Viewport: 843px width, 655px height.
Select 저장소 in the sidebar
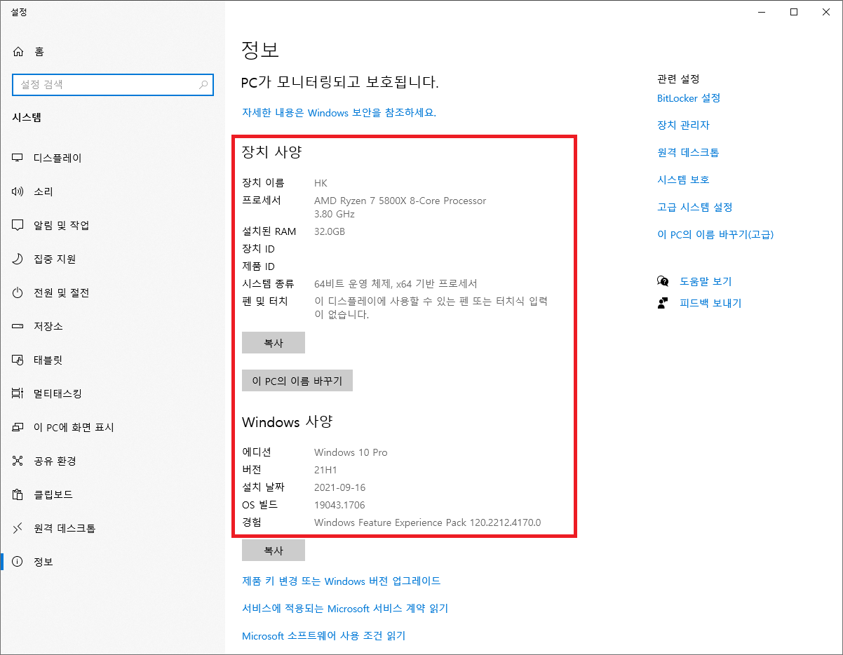pos(112,326)
